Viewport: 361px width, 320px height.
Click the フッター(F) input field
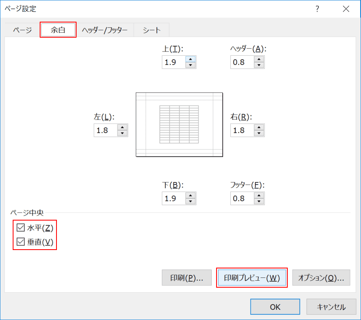pyautogui.click(x=242, y=198)
